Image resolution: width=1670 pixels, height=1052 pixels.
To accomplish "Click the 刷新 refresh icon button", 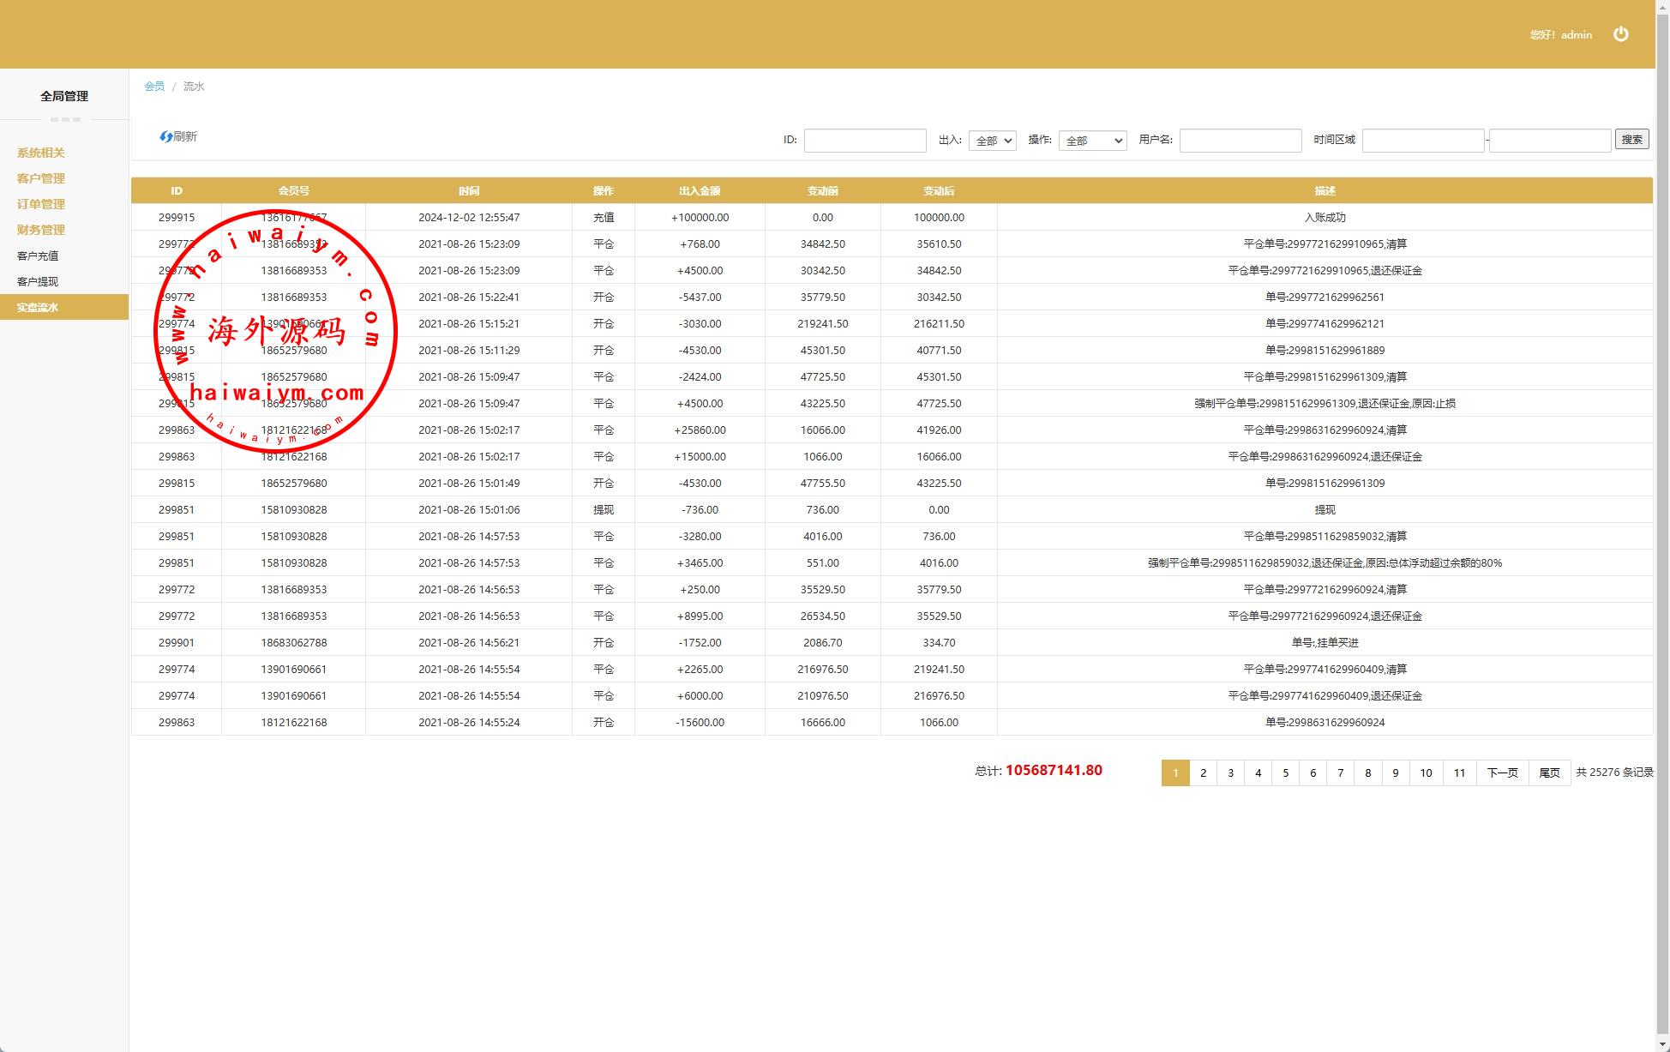I will click(177, 136).
